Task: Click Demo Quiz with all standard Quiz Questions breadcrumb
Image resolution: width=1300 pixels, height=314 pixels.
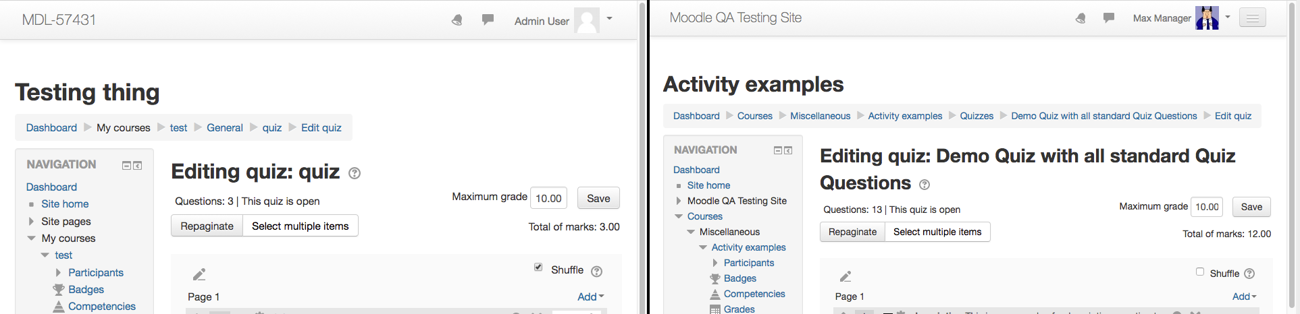Action: [x=1104, y=116]
